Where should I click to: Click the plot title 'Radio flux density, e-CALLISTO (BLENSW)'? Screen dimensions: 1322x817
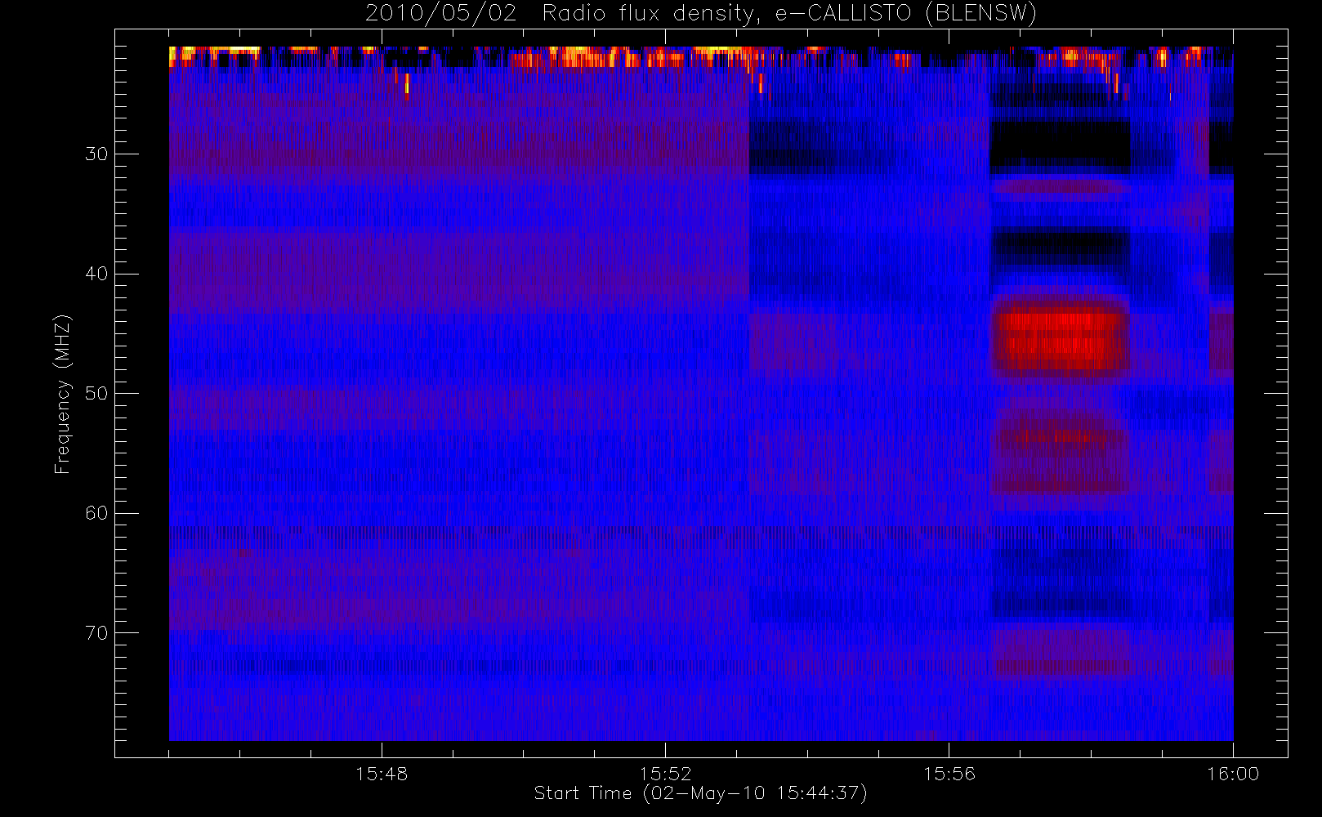[789, 14]
